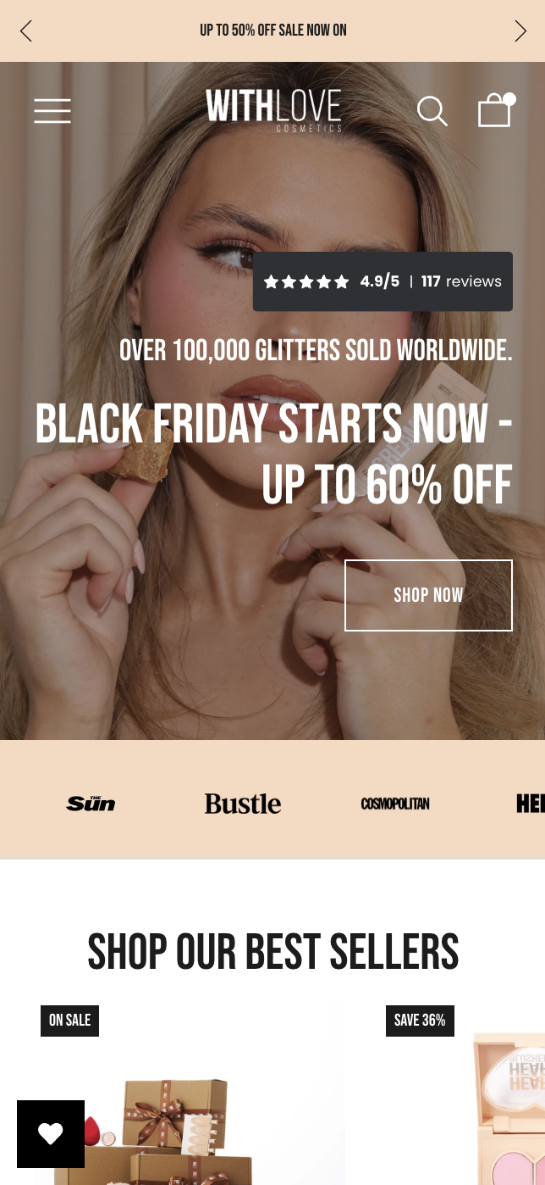The width and height of the screenshot is (545, 1185).
Task: Click the Shop Now button
Action: pyautogui.click(x=428, y=595)
